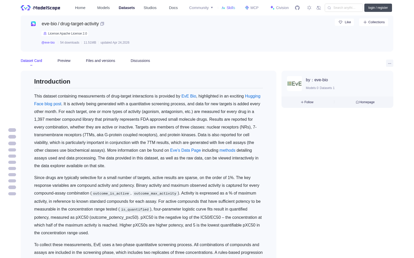Screen dimensions: 414x258
Task: Click the is_quantified code snippet
Action: [x=135, y=209]
